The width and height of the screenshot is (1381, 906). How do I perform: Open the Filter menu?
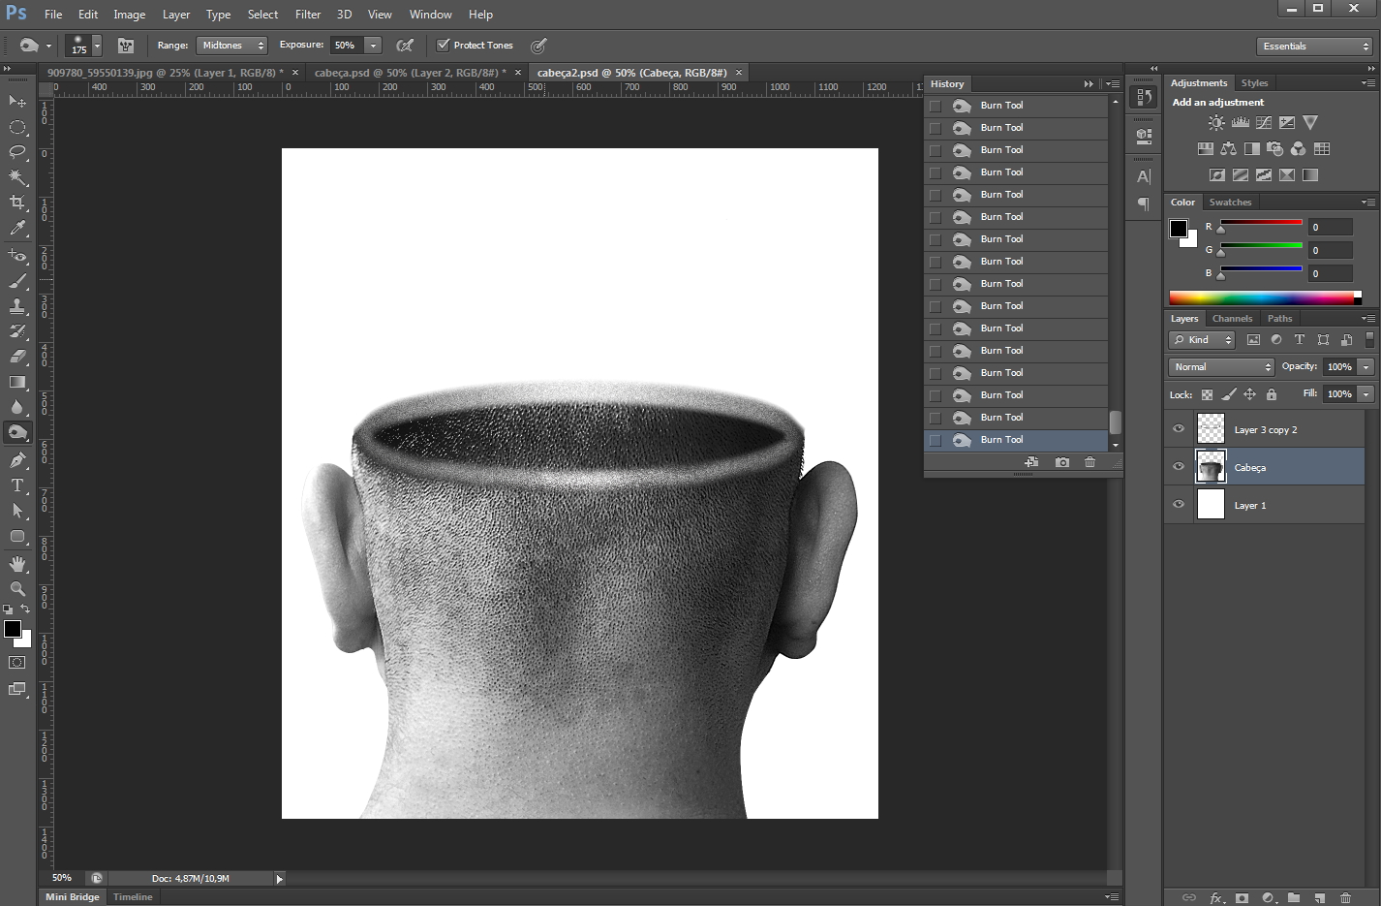tap(308, 15)
